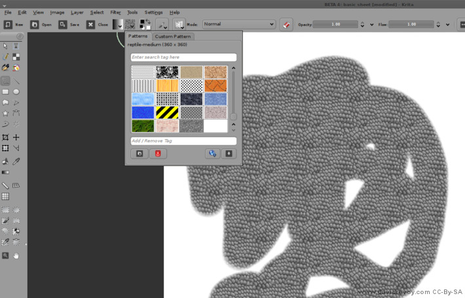Choose the Zoom magnifier tool
This screenshot has height=298, width=465.
(5, 255)
